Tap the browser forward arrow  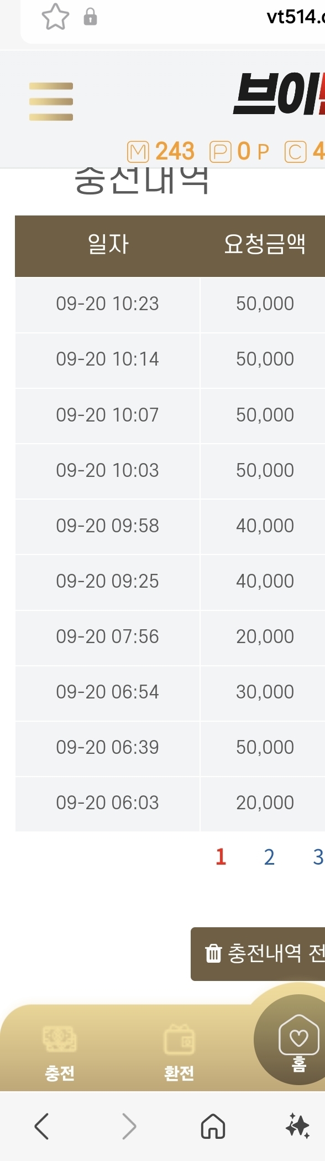[x=128, y=1126]
